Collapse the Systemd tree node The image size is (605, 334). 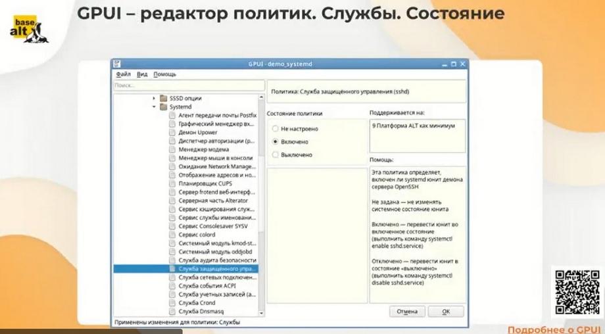coord(154,107)
